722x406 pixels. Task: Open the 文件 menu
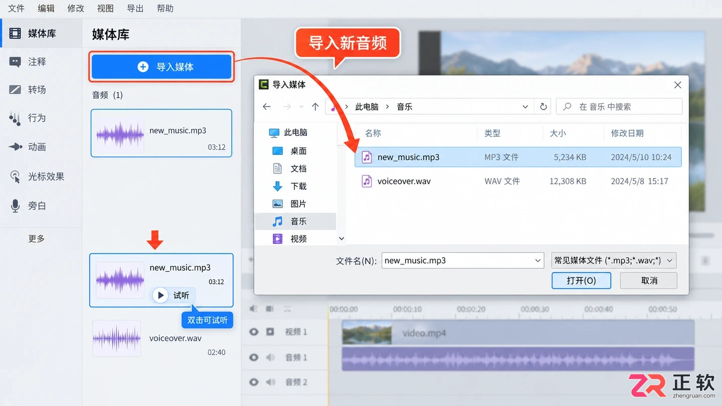tap(16, 9)
